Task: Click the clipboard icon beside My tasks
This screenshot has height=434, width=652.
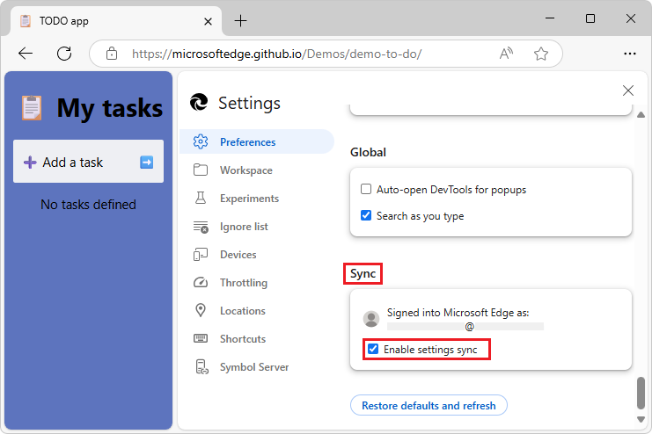Action: tap(32, 107)
